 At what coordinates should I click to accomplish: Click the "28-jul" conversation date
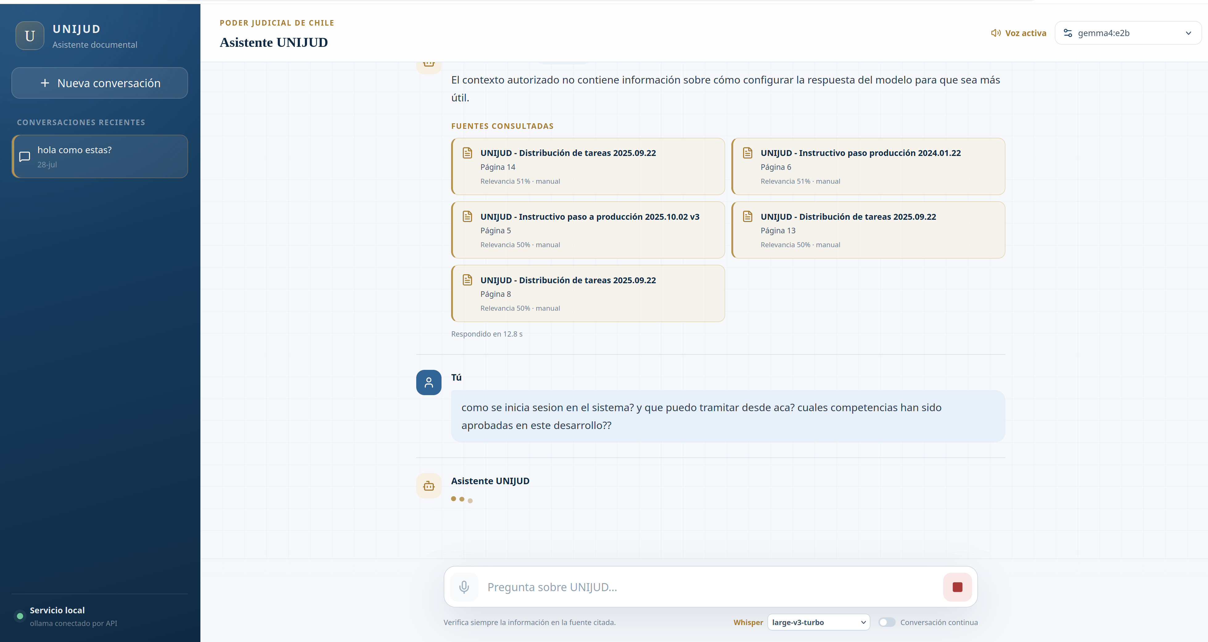[47, 165]
